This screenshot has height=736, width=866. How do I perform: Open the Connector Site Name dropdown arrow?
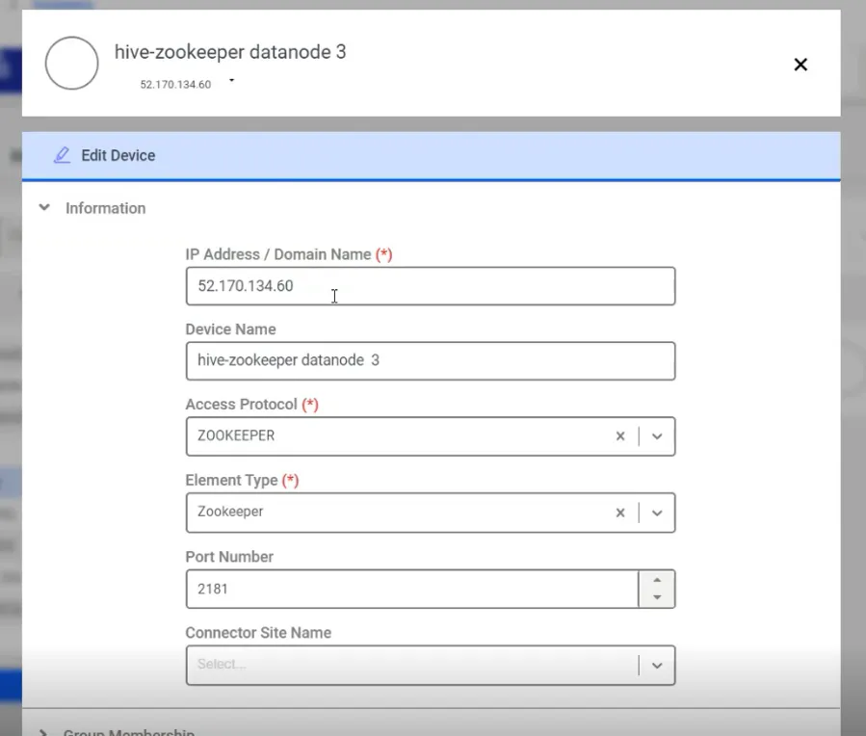click(657, 666)
